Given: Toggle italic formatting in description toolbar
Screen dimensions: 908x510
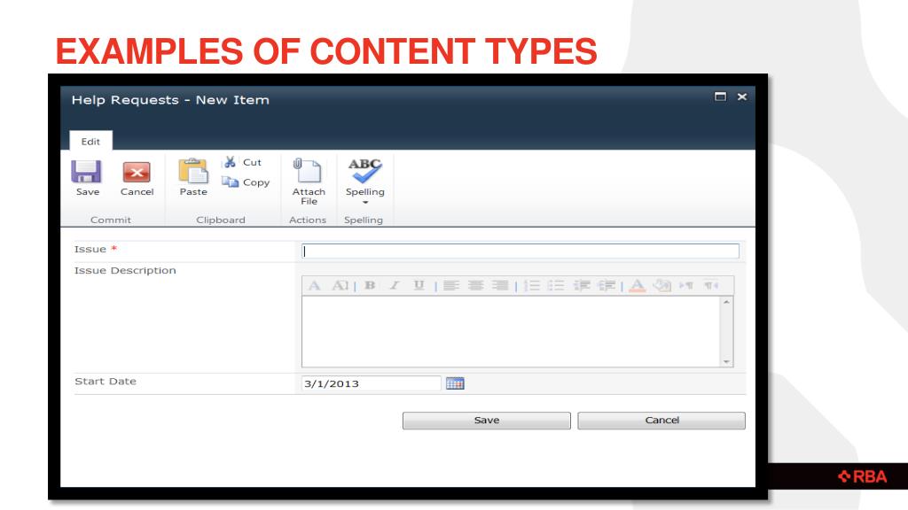Looking at the screenshot, I should click(395, 285).
